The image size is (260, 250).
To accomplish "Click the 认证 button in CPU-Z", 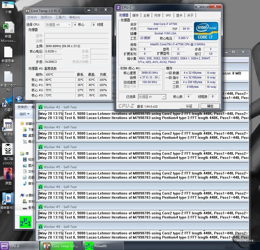I will point(189,106).
